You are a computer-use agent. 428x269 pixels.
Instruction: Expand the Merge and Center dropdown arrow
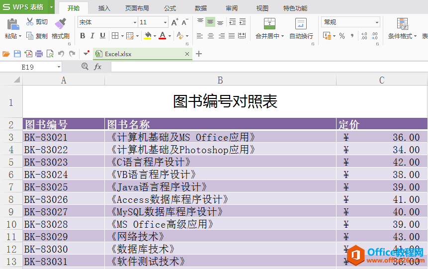pos(282,36)
